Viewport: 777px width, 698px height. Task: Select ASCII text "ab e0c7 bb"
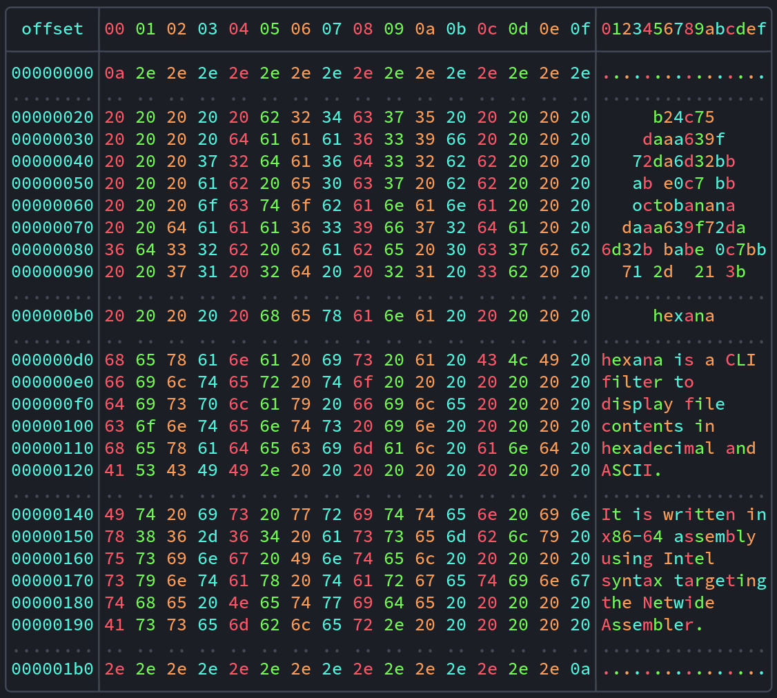(684, 183)
